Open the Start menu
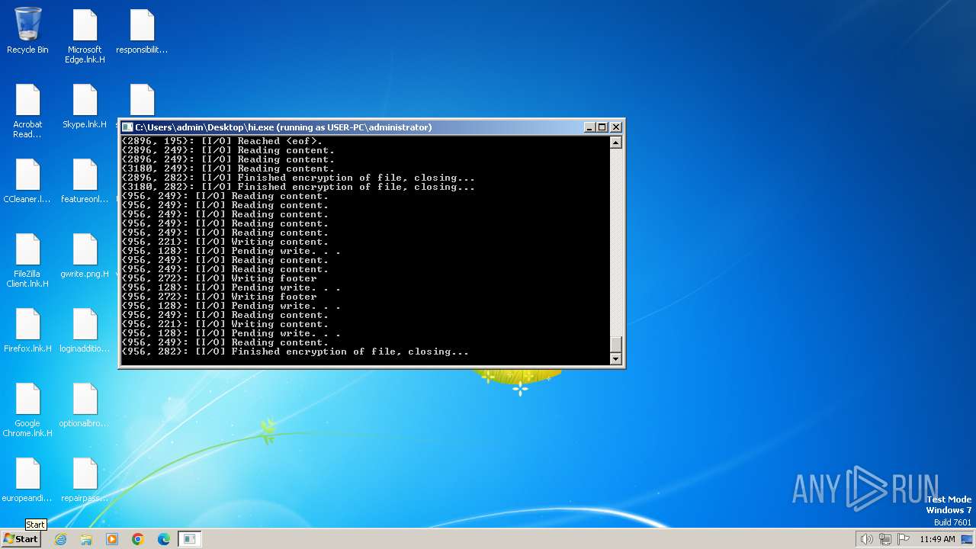 [21, 539]
